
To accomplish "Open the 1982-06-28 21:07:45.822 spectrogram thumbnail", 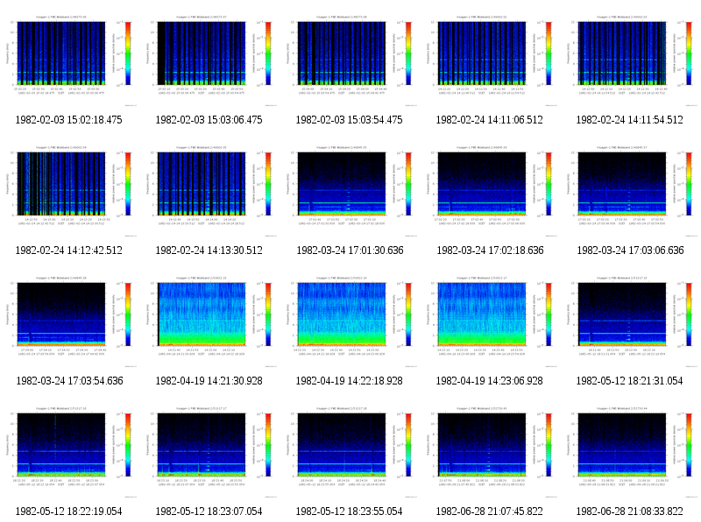I will click(490, 451).
